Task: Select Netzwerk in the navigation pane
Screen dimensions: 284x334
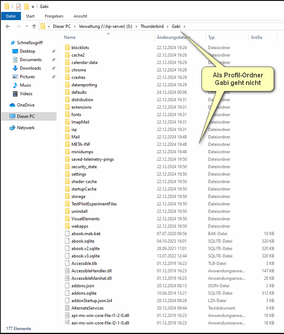Action: 26,128
